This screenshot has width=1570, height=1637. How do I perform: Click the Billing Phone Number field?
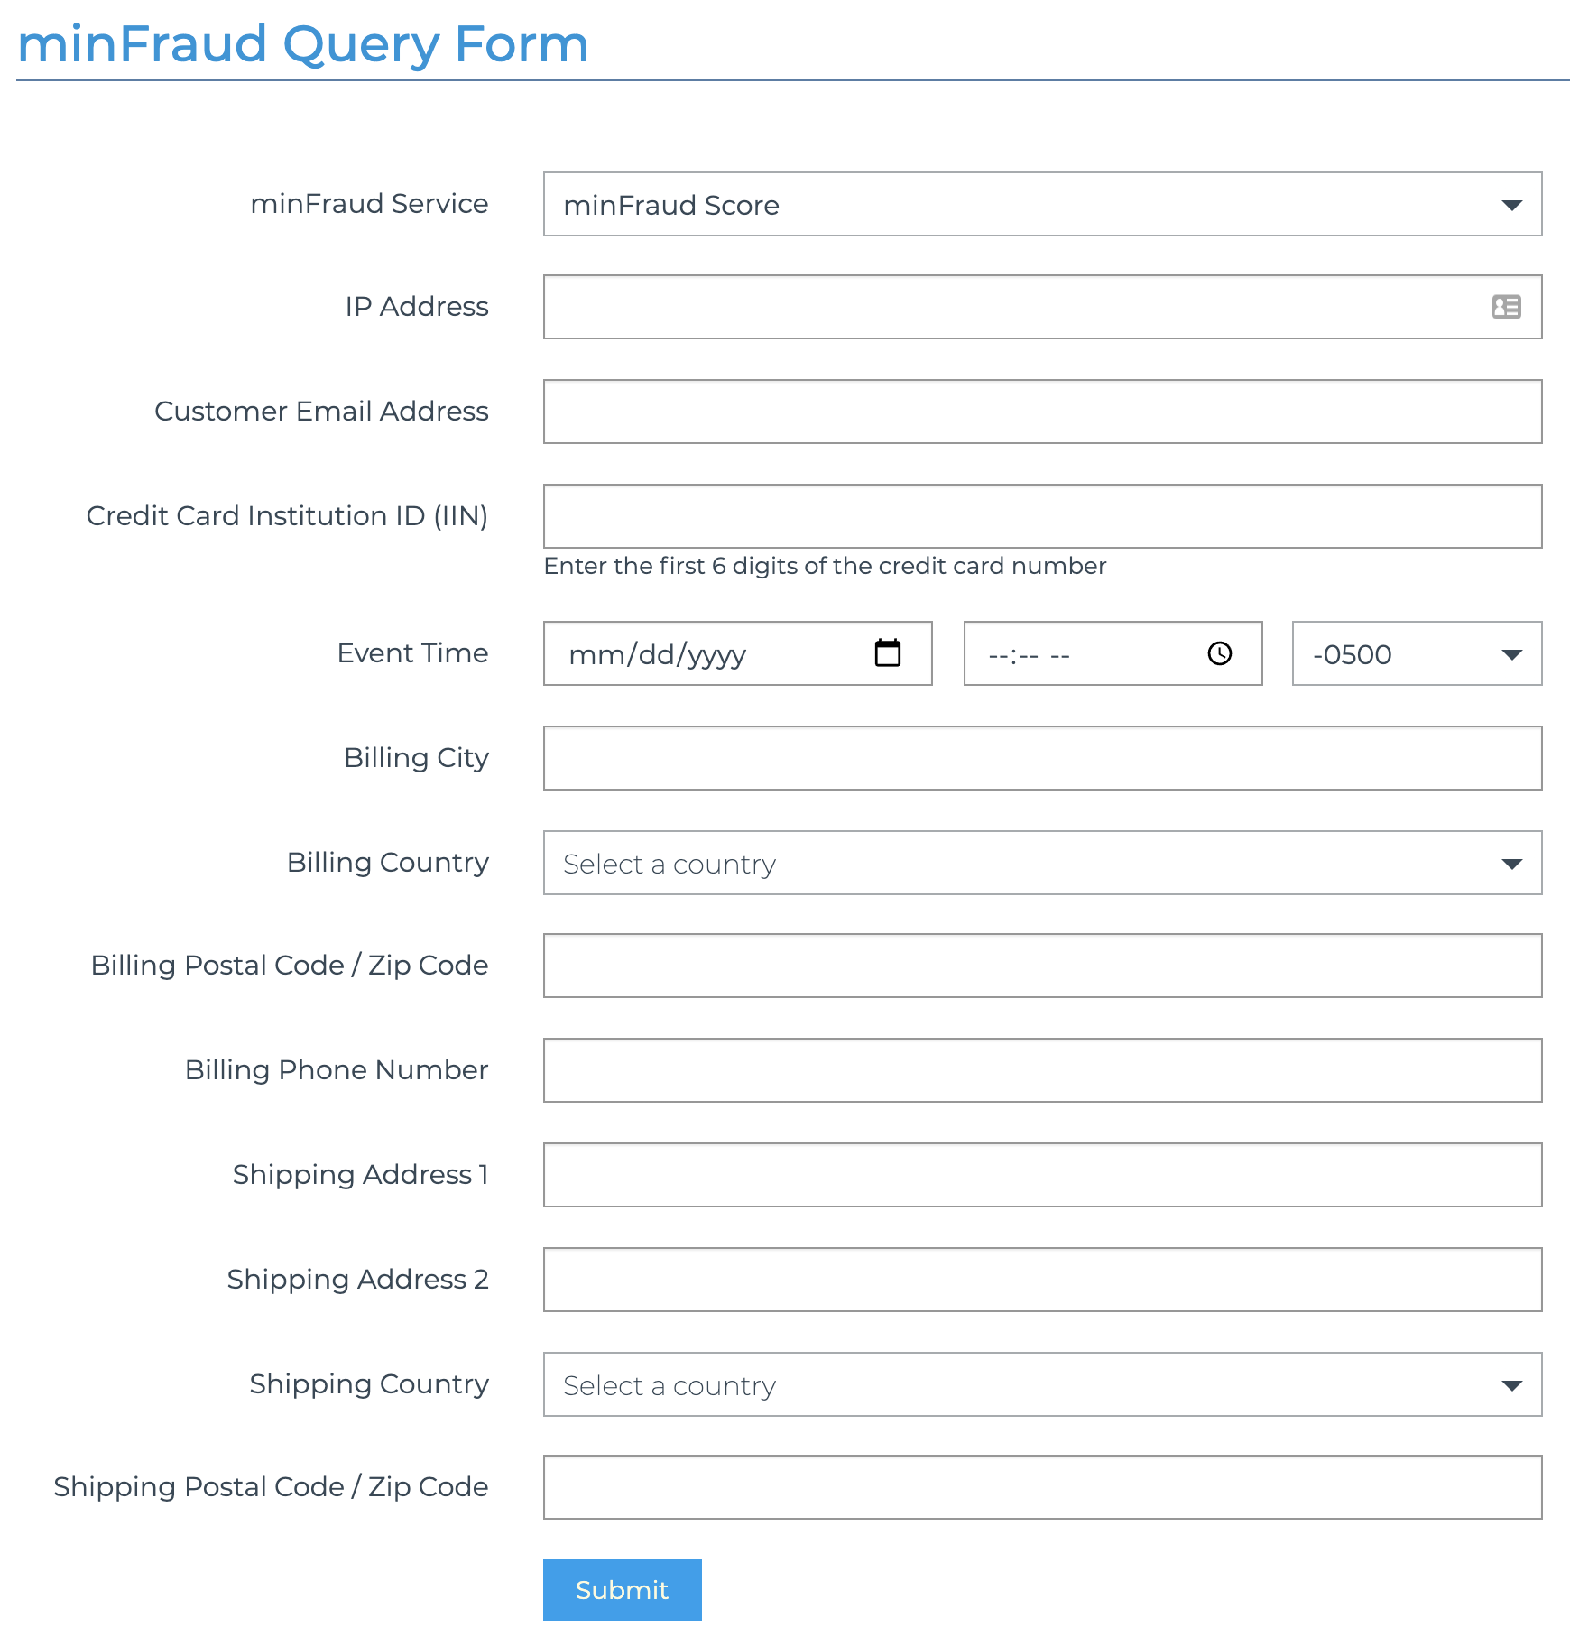coord(1042,1071)
